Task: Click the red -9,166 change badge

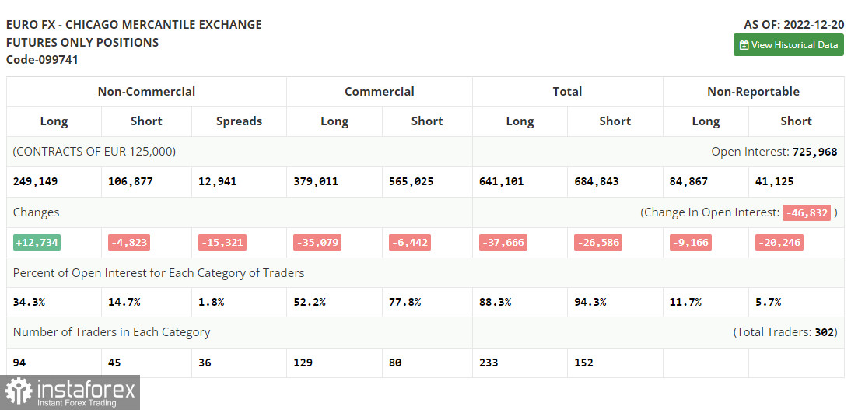Action: 690,243
